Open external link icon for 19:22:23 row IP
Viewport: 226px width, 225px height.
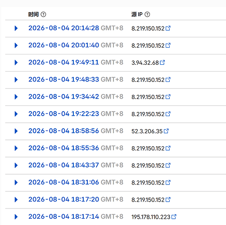168,114
